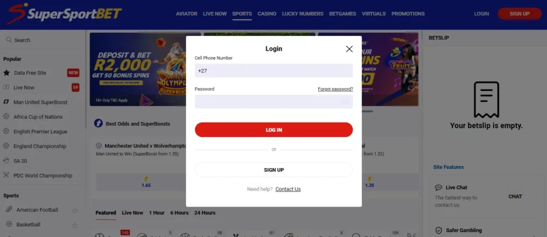Select the 1.65 odds button
547x237 pixels.
pos(146,182)
